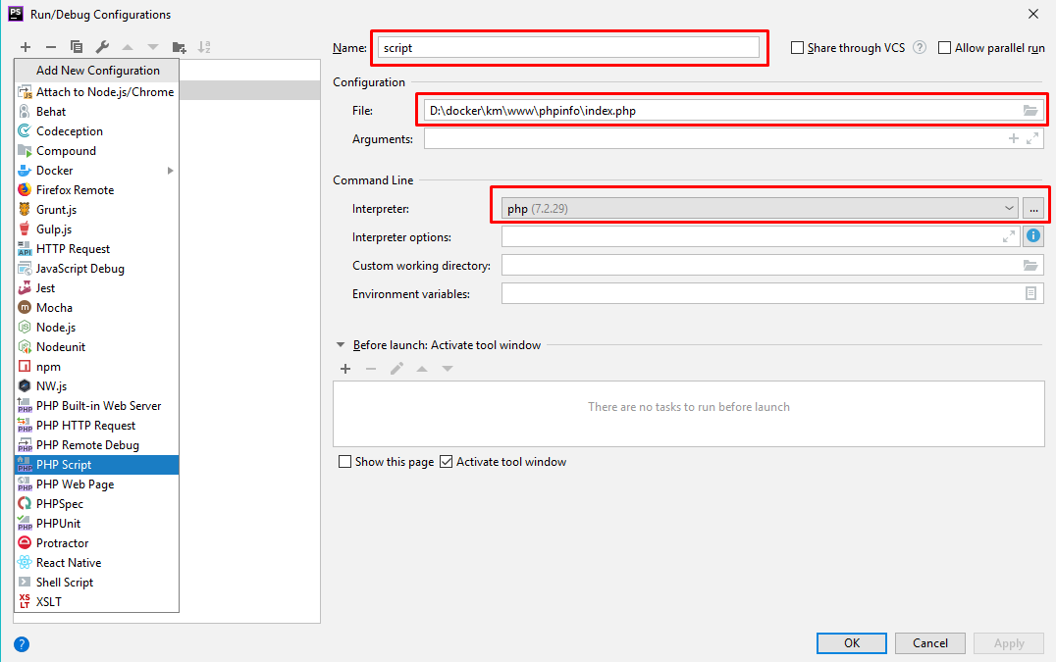Click the Cancel button
This screenshot has height=662, width=1056.
929,643
